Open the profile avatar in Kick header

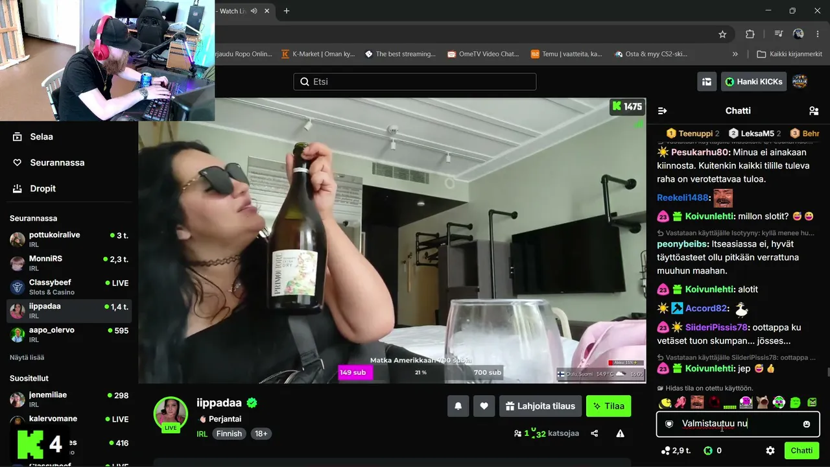pyautogui.click(x=800, y=82)
